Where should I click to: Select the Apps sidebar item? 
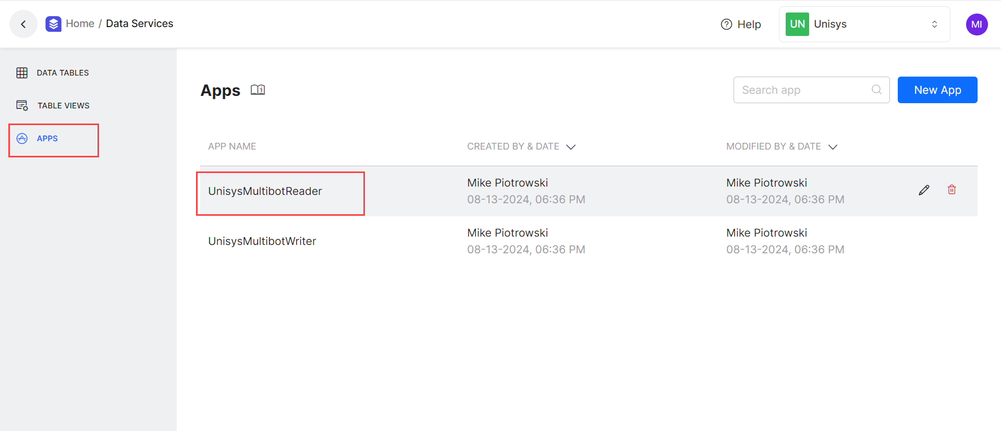coord(47,139)
